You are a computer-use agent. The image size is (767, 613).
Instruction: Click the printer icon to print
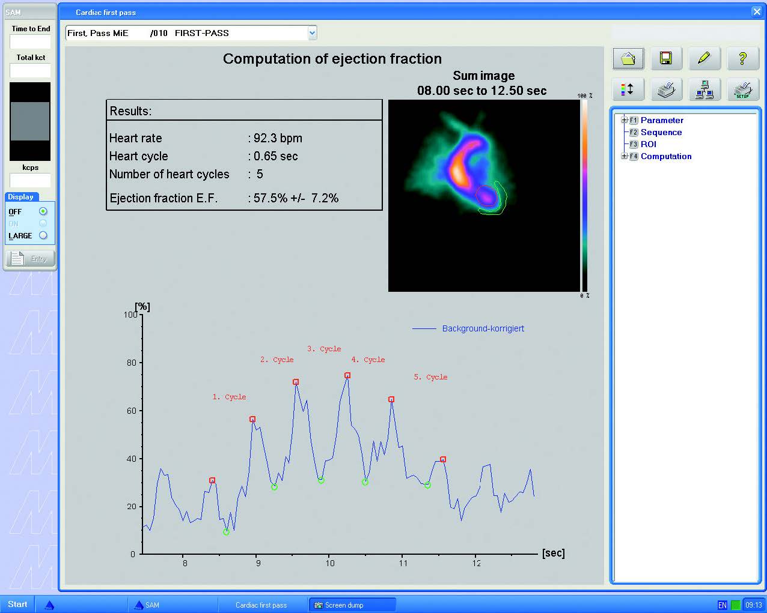(665, 89)
